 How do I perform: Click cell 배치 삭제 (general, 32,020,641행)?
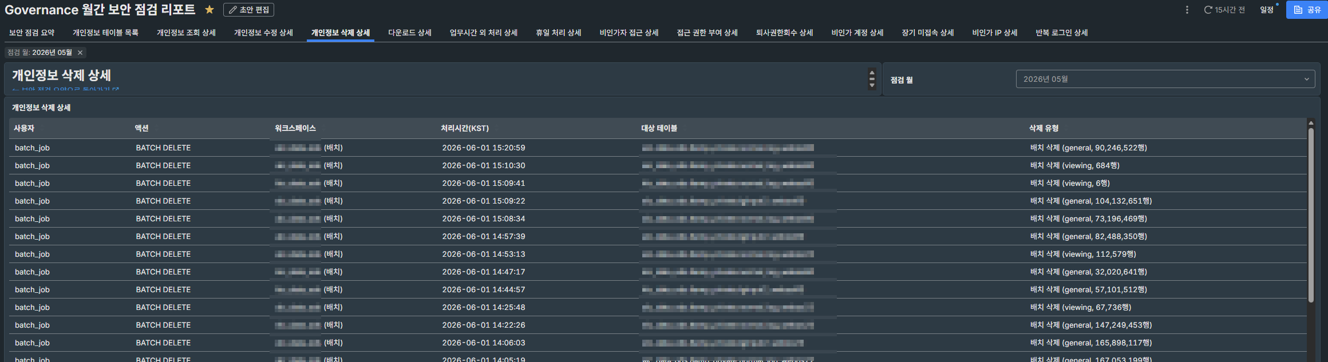[1089, 272]
